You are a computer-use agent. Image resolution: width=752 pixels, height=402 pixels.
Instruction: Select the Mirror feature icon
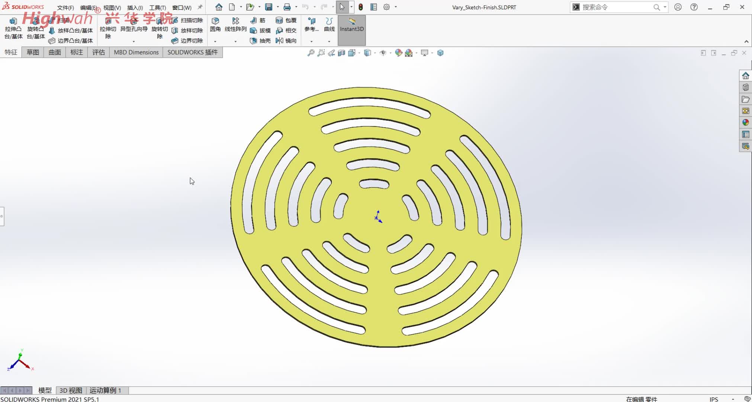click(280, 41)
